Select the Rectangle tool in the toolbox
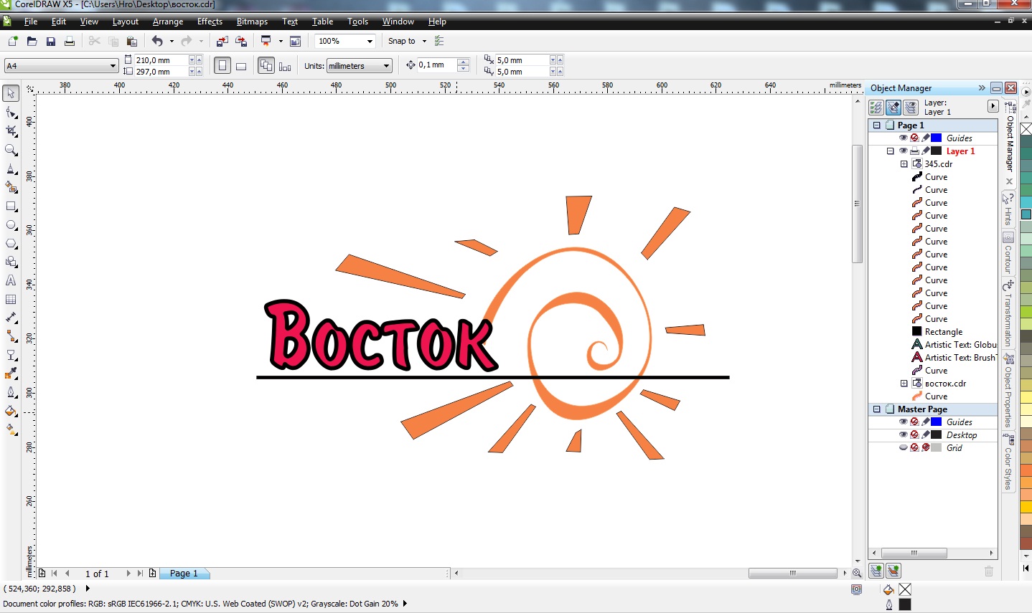Image resolution: width=1032 pixels, height=613 pixels. pos(11,206)
